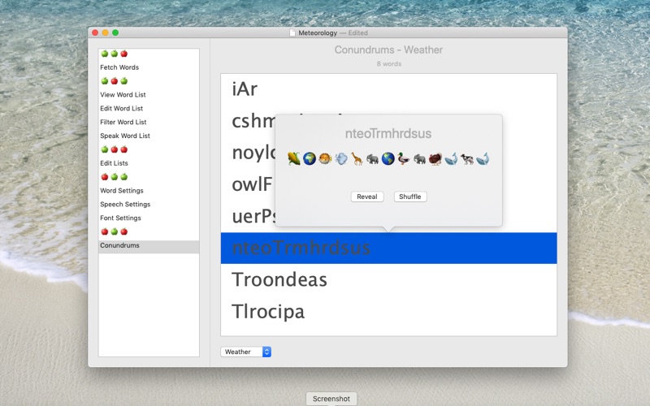Click the Screenshot button below the window

pyautogui.click(x=331, y=399)
